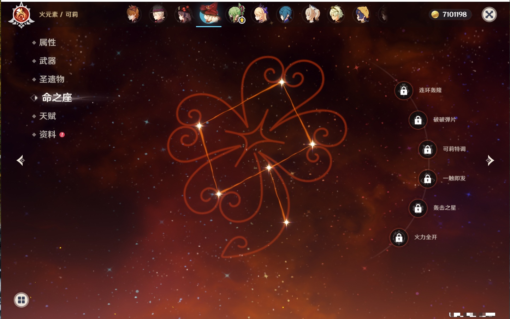This screenshot has width=510, height=319.
Task: Click the 破破弹片 label
Action: [x=445, y=119]
